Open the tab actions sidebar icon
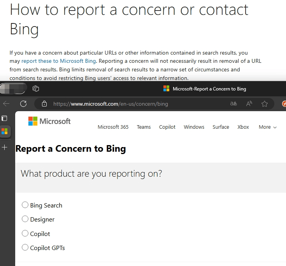 tap(4, 118)
